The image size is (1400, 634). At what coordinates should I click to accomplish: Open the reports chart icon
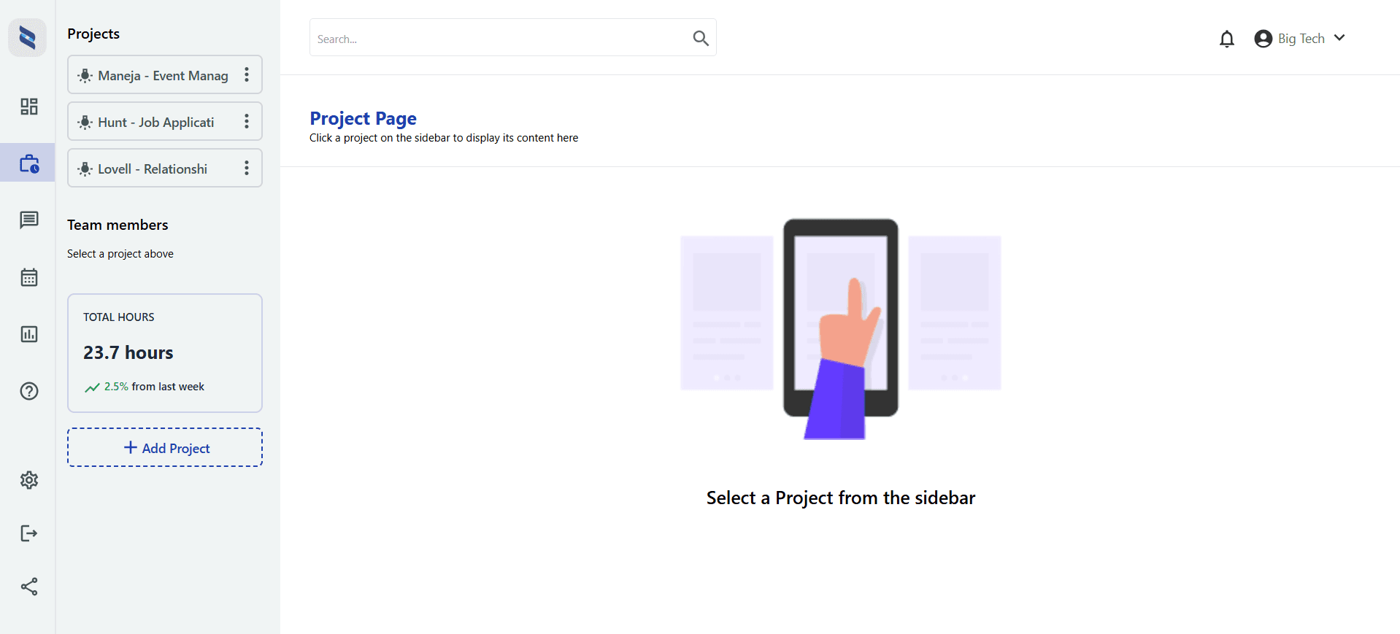pyautogui.click(x=29, y=334)
